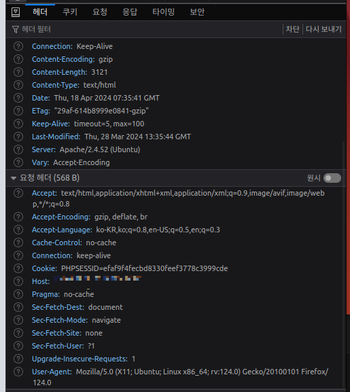The width and height of the screenshot is (350, 392).
Task: Open help icon for Server header
Action: click(18, 149)
